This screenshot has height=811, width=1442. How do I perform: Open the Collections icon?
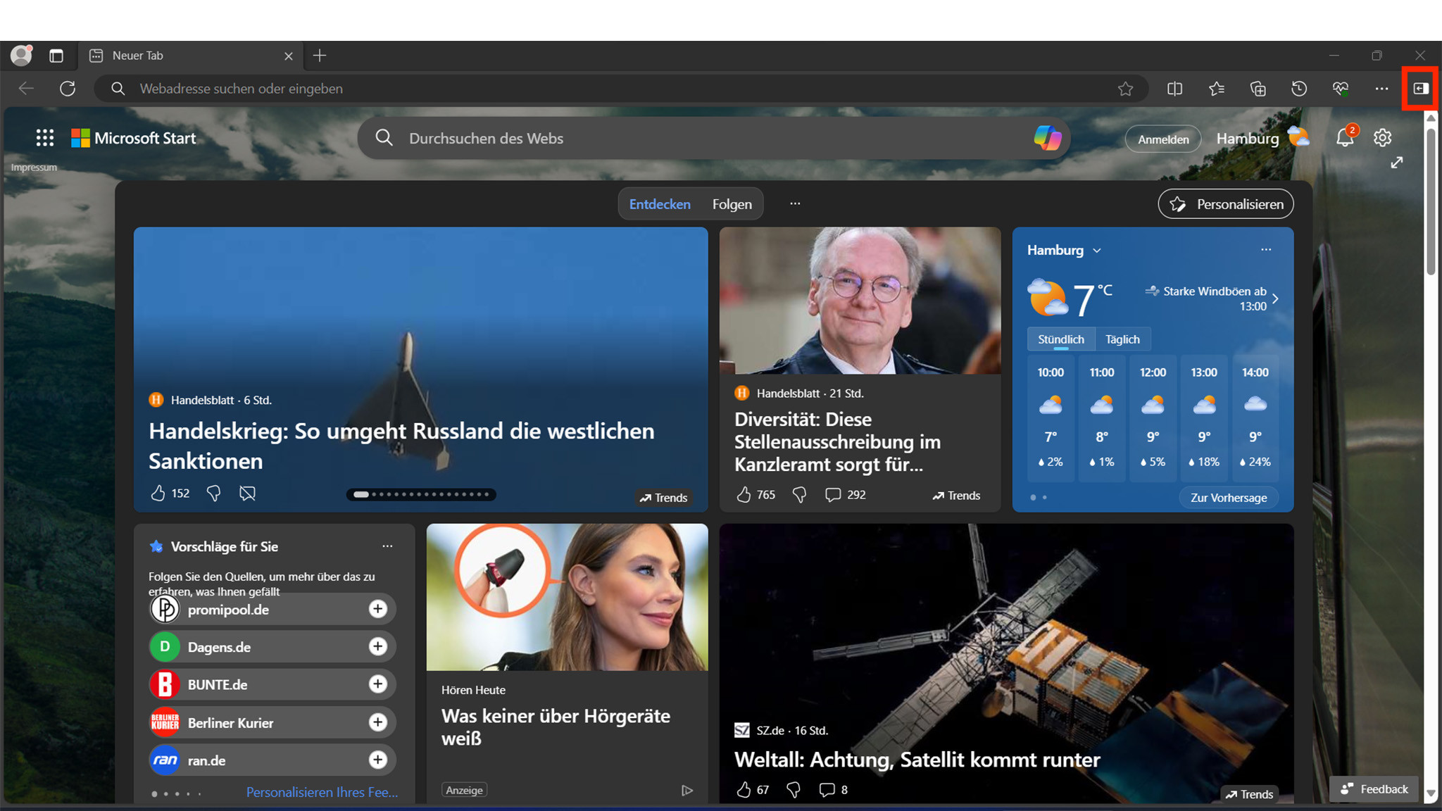1258,89
